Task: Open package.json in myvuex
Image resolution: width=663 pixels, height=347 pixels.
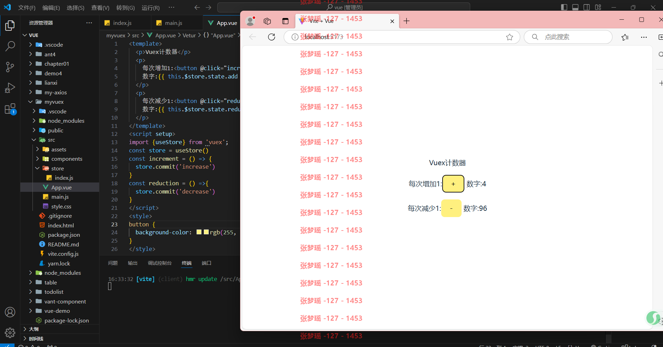Action: click(64, 235)
